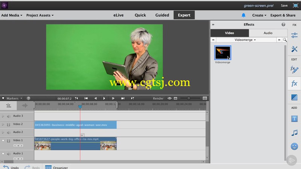The image size is (301, 169).
Task: Switch to Audio effects tab
Action: tap(268, 33)
